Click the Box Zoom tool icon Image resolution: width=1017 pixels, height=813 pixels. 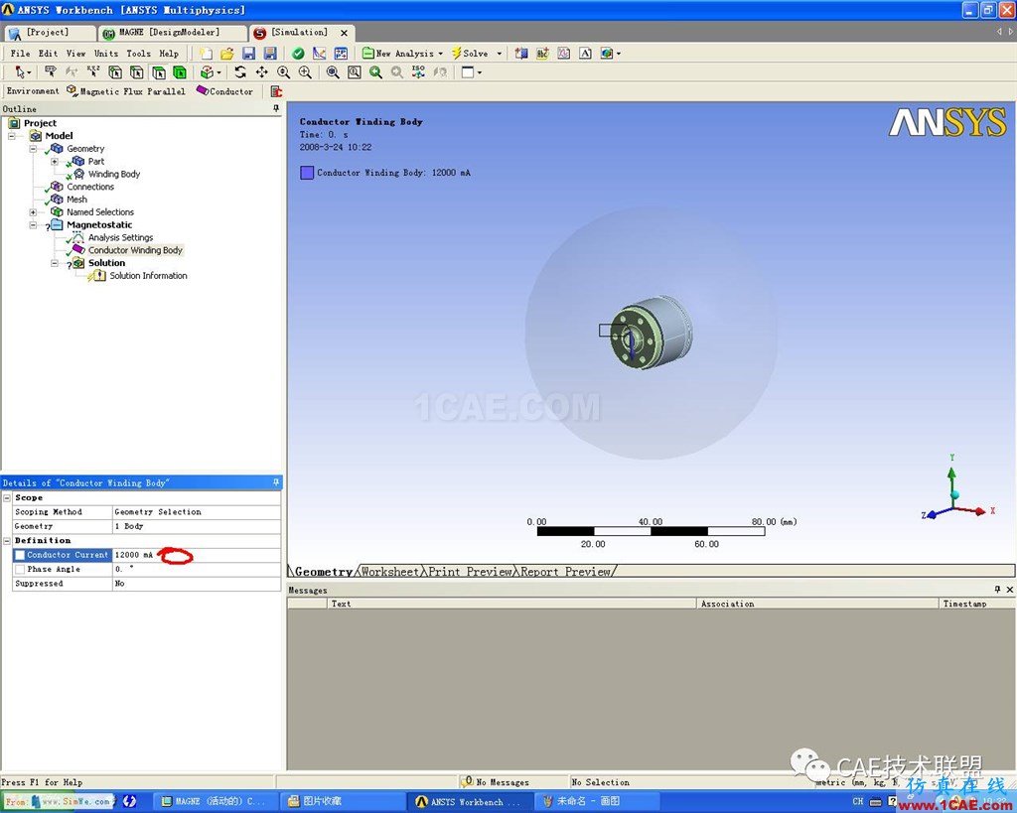[x=305, y=71]
